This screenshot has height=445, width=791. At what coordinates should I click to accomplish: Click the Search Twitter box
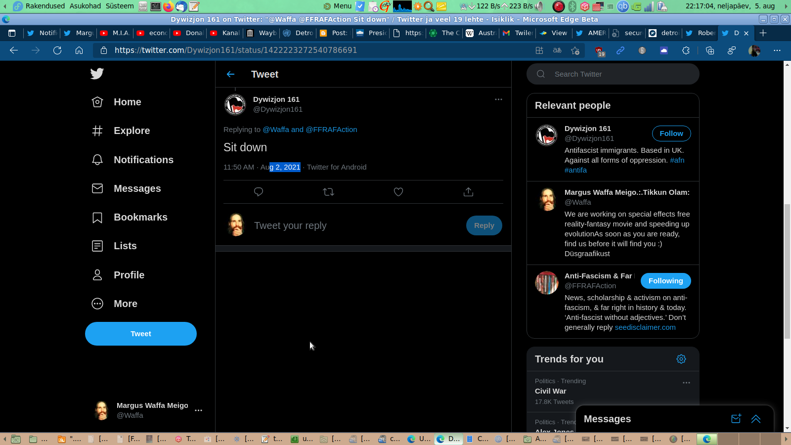[613, 74]
